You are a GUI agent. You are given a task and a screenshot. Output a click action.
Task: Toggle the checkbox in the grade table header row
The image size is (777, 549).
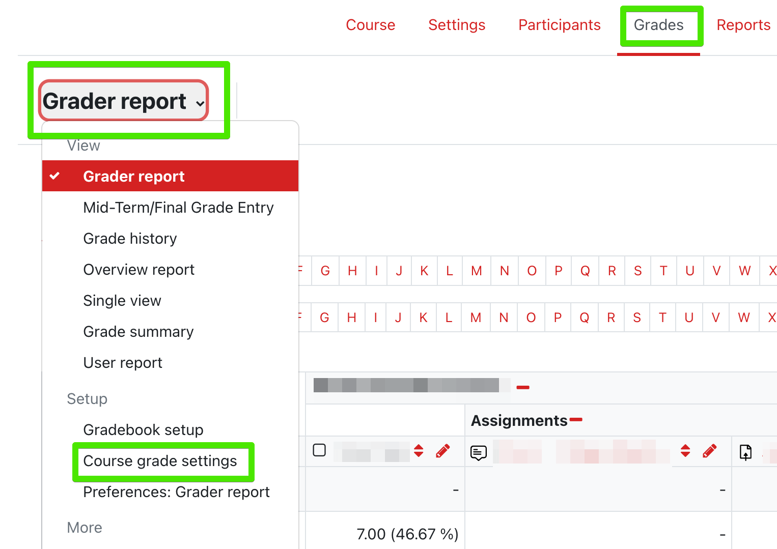(320, 450)
